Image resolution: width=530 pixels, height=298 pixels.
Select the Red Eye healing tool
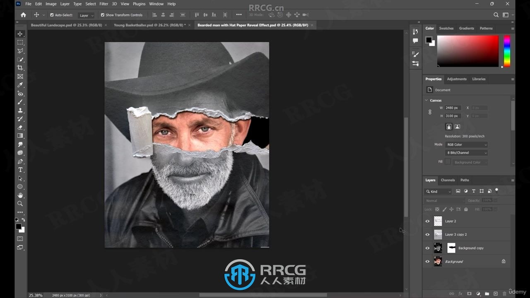click(x=20, y=94)
